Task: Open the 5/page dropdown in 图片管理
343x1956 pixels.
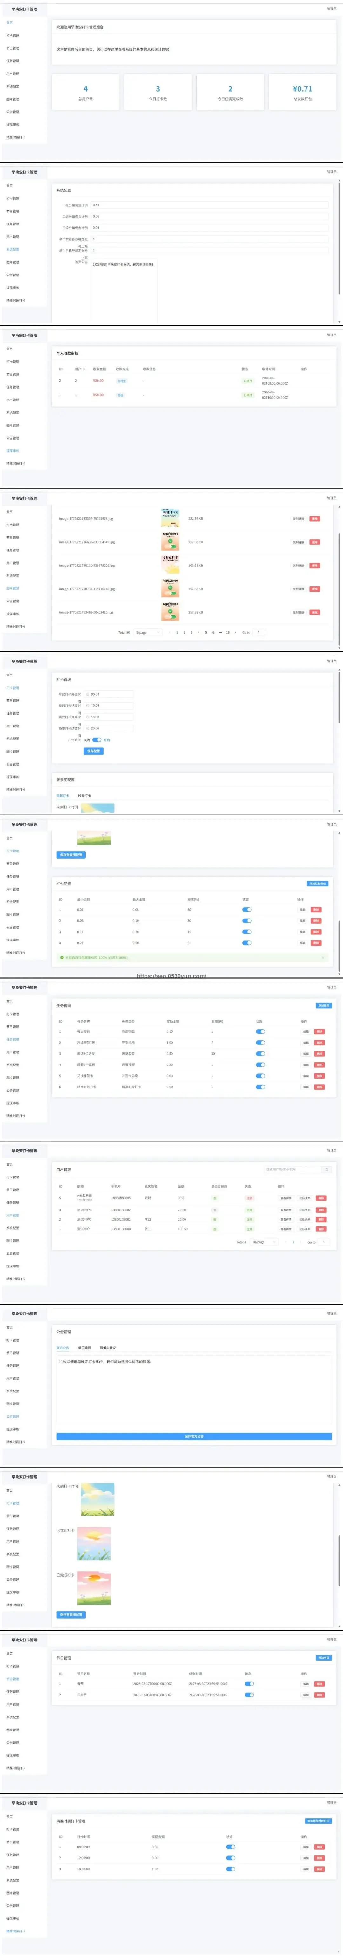Action: tap(148, 633)
